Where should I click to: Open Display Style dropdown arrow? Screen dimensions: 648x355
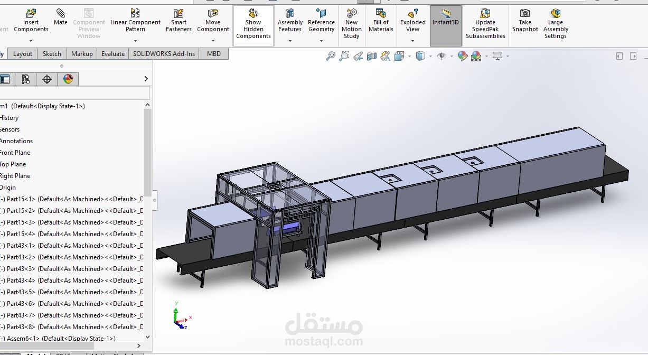click(x=430, y=56)
